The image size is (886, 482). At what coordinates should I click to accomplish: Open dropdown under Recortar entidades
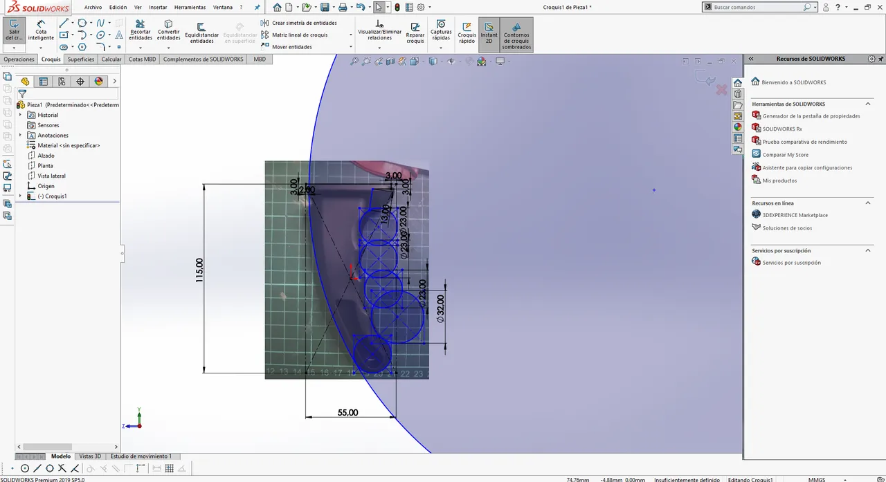140,48
